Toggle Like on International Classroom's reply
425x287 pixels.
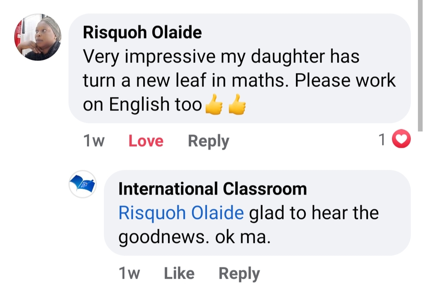click(x=179, y=273)
